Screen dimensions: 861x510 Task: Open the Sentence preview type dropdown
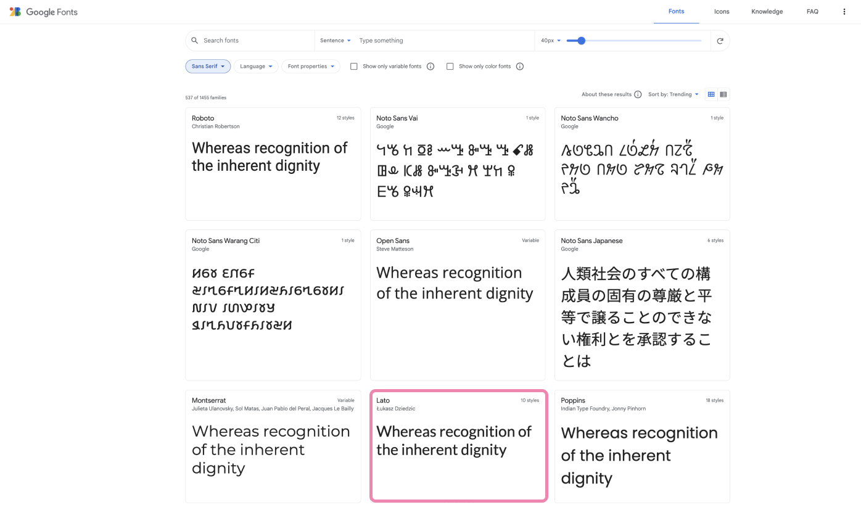(x=335, y=41)
